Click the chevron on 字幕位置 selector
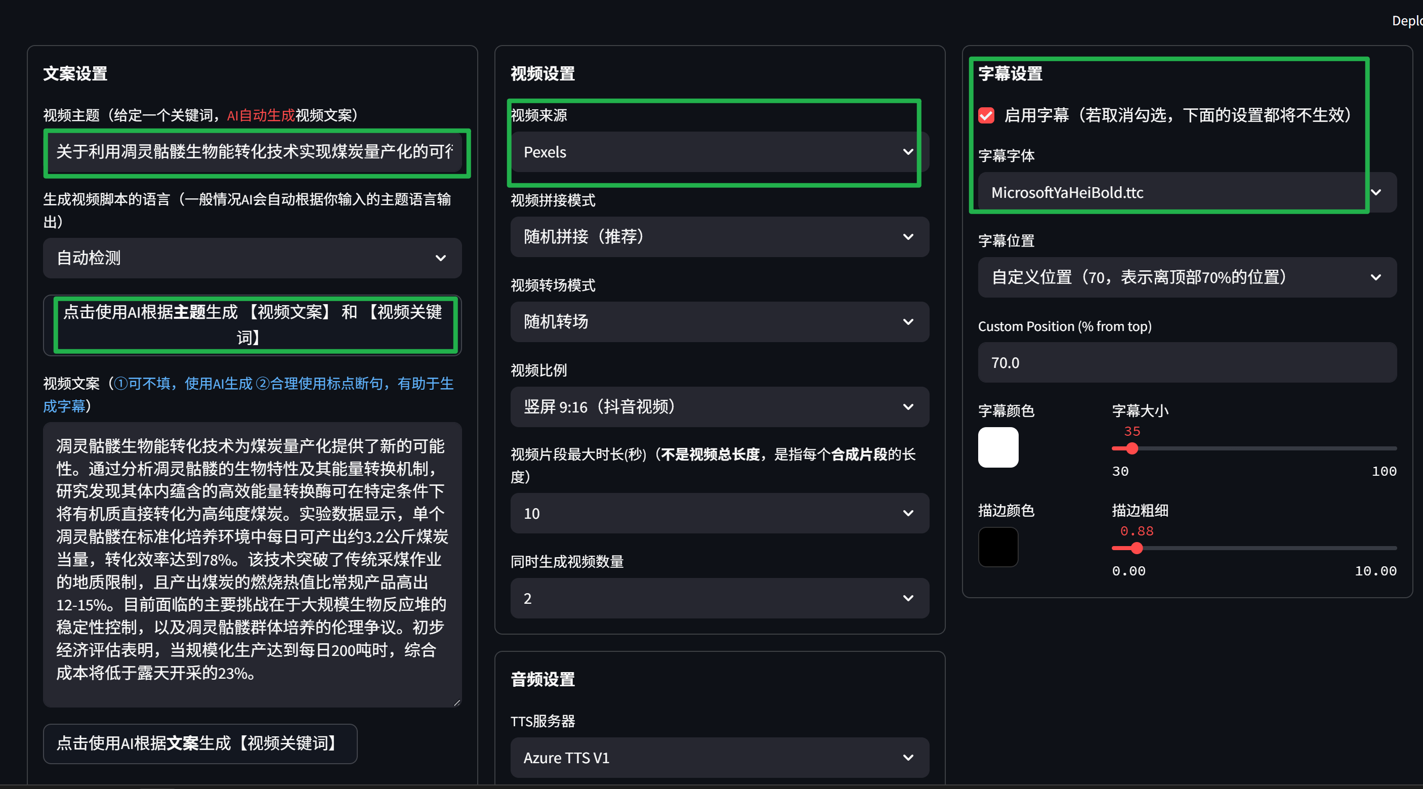 click(x=1375, y=277)
